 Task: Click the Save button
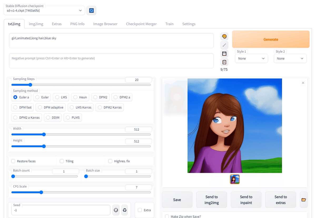177,200
